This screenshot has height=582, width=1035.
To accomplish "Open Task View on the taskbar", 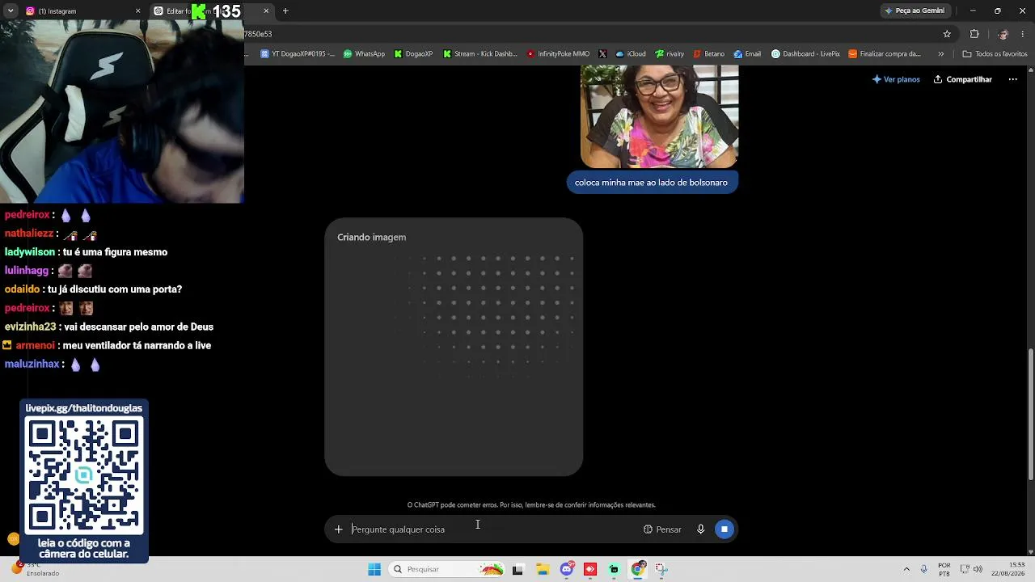I will click(517, 569).
